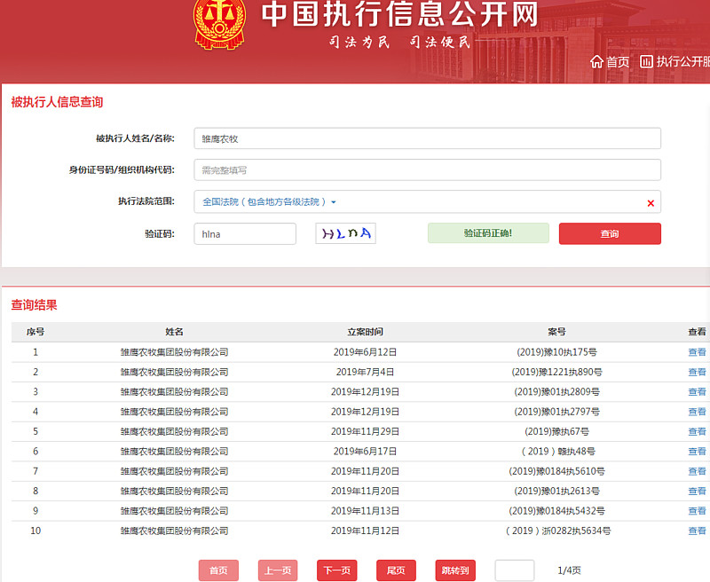710x582 pixels.
Task: View details for case (2019)豫执67号
Action: (x=697, y=432)
